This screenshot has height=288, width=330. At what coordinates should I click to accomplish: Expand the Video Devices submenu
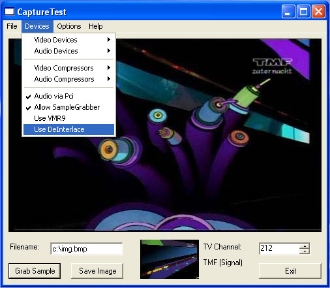tap(68, 40)
